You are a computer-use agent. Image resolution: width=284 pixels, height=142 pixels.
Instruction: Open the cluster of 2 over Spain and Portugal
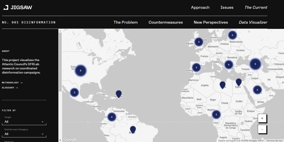pyautogui.click(x=196, y=68)
